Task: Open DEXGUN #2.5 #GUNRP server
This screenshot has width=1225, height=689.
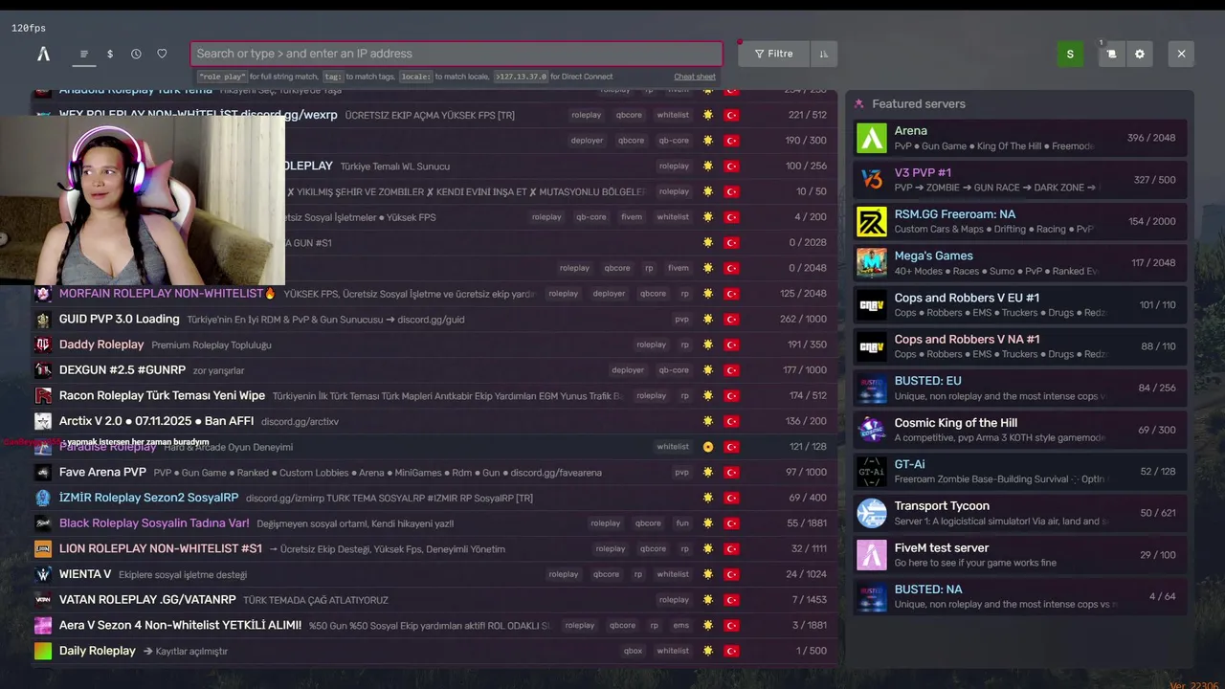Action: (x=434, y=370)
